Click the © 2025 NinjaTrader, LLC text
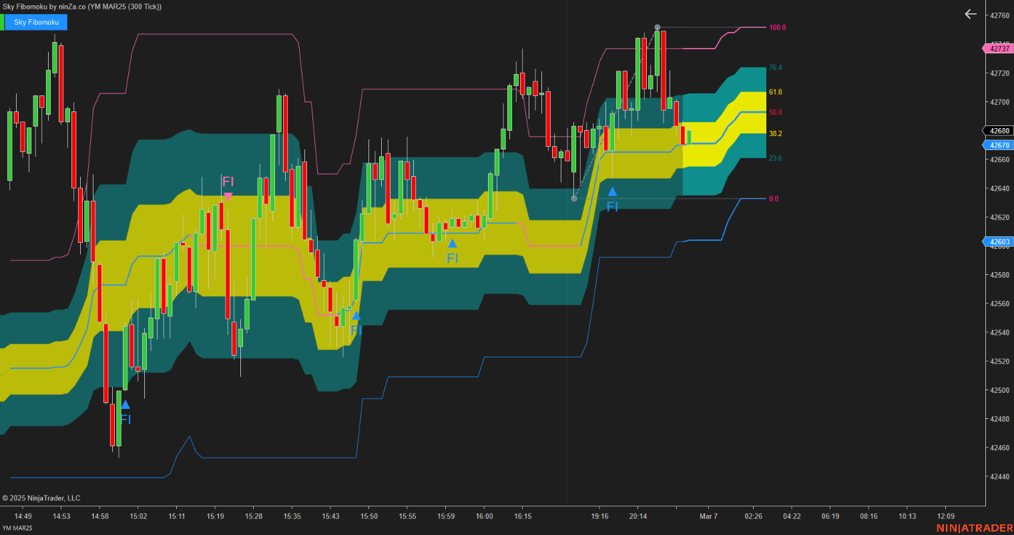The image size is (1014, 535). click(41, 498)
